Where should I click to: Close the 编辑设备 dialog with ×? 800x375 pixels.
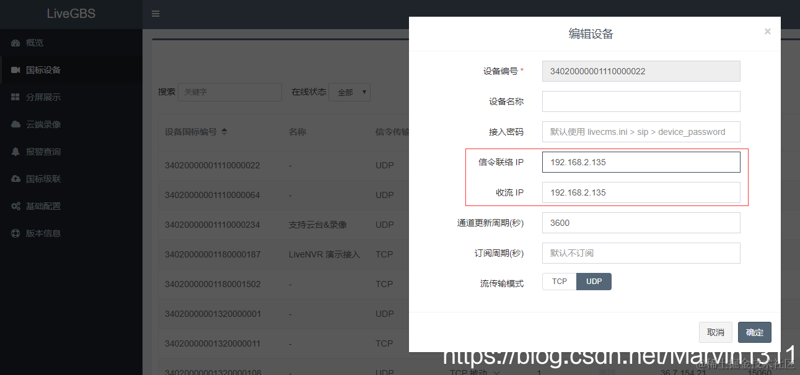[x=767, y=32]
